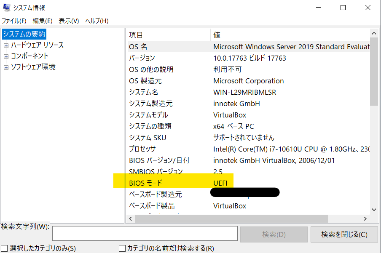Focus the 検索文字列(W) input field

click(x=145, y=234)
